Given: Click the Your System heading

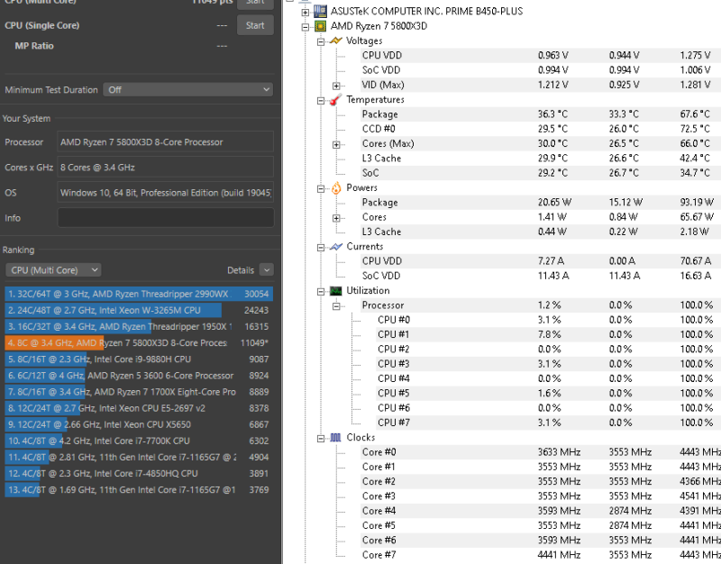Looking at the screenshot, I should tap(26, 119).
